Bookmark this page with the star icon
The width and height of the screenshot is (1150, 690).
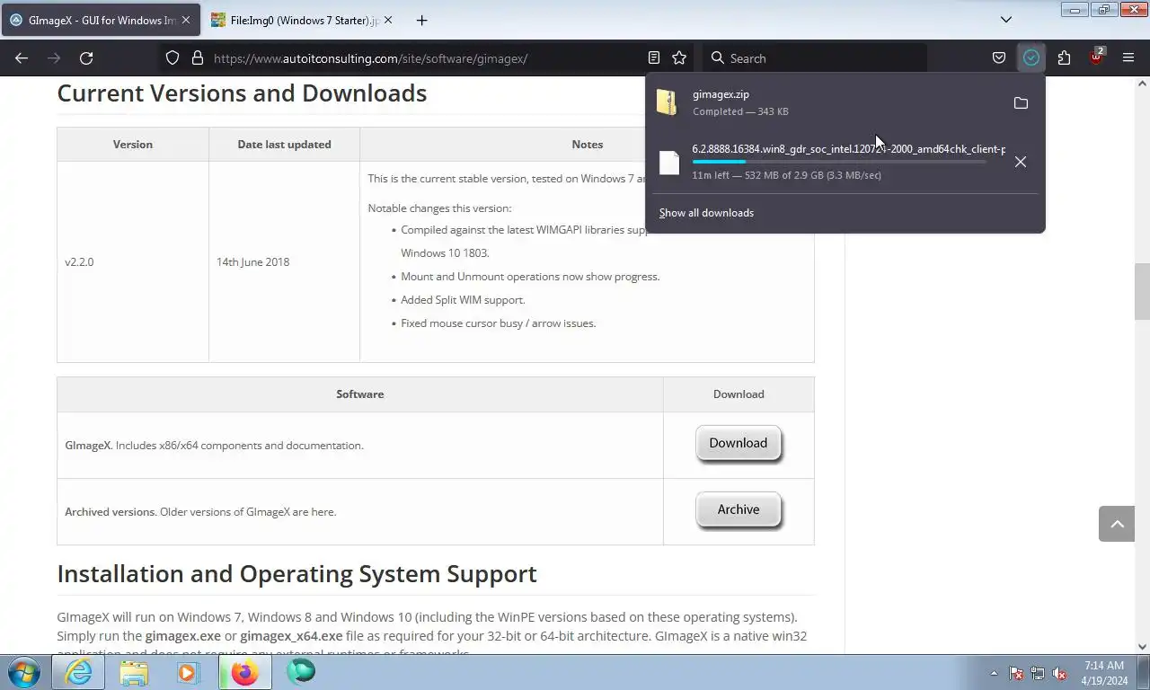(x=679, y=57)
